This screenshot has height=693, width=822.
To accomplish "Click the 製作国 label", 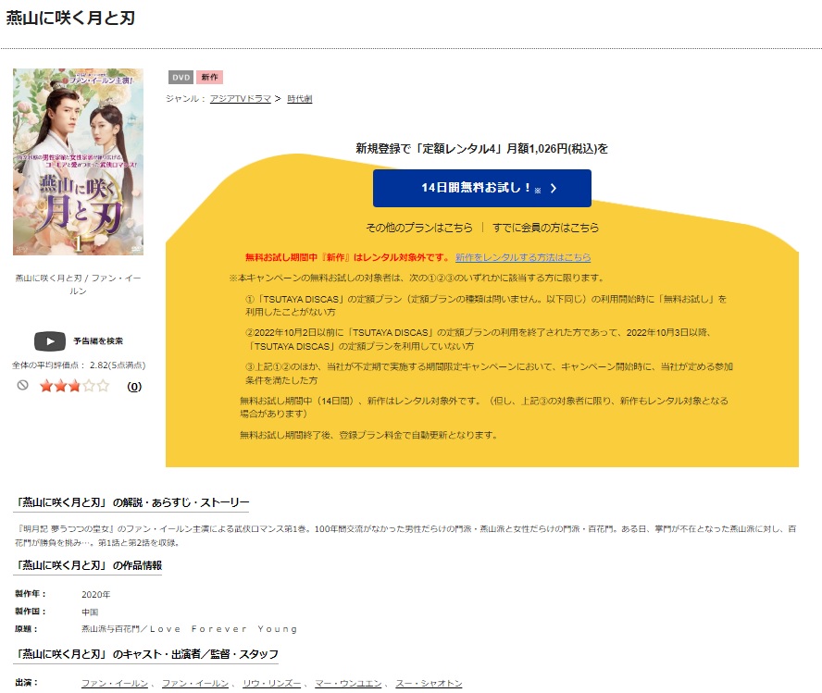I will click(x=30, y=612).
